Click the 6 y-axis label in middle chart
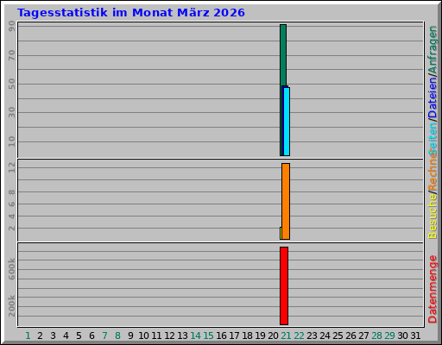Screen dimensions: 442x345 (x=11, y=204)
